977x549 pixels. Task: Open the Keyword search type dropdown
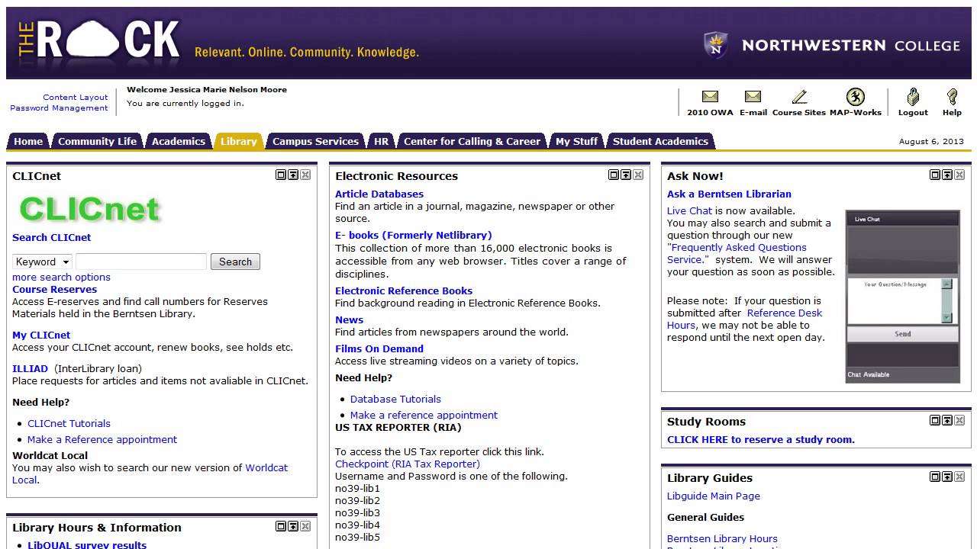coord(42,262)
